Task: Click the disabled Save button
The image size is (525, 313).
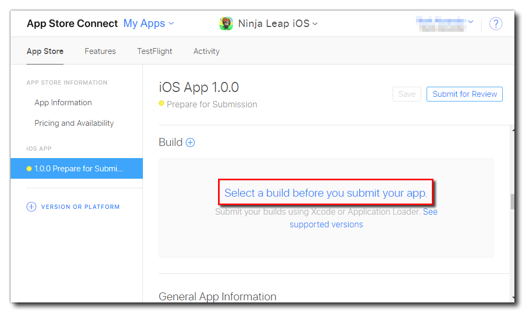Action: coord(406,94)
